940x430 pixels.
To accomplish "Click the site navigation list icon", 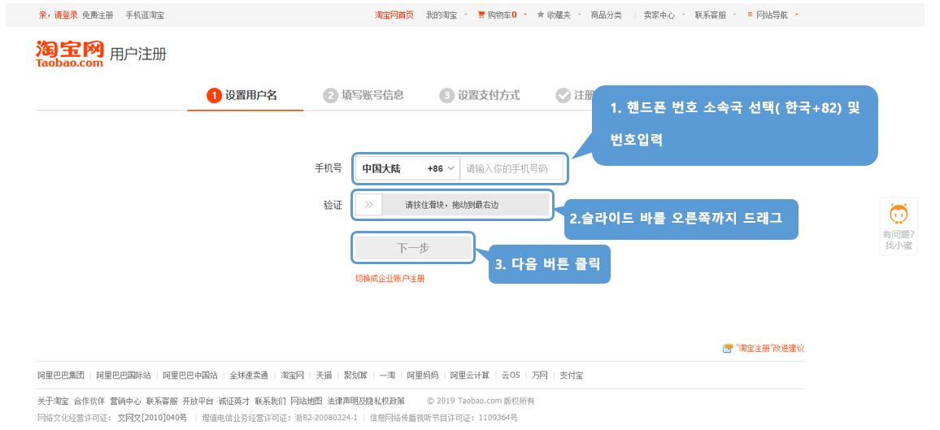I will click(x=750, y=15).
